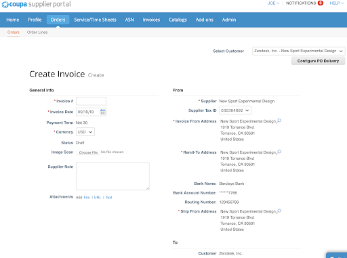This screenshot has height=258, width=347.
Task: Go to the Admin tab
Action: (229, 20)
